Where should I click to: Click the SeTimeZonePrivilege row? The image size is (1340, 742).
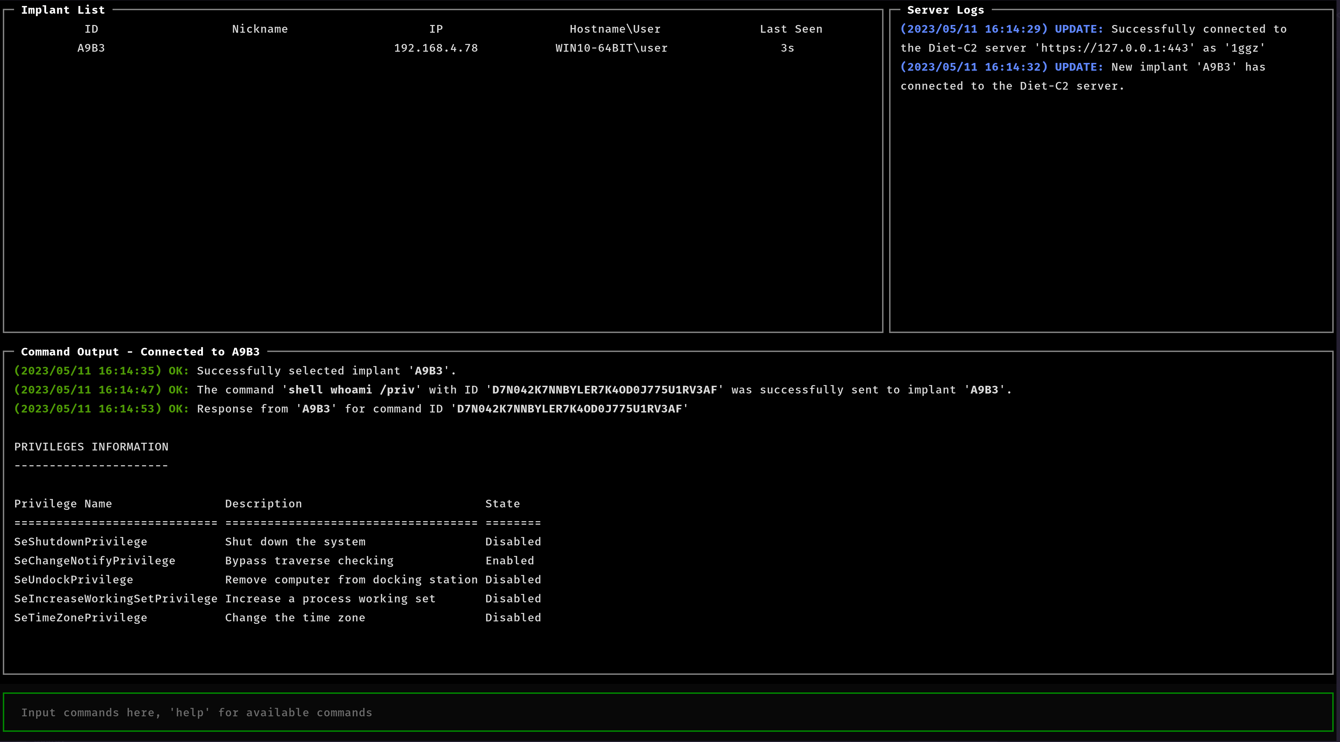click(x=81, y=618)
